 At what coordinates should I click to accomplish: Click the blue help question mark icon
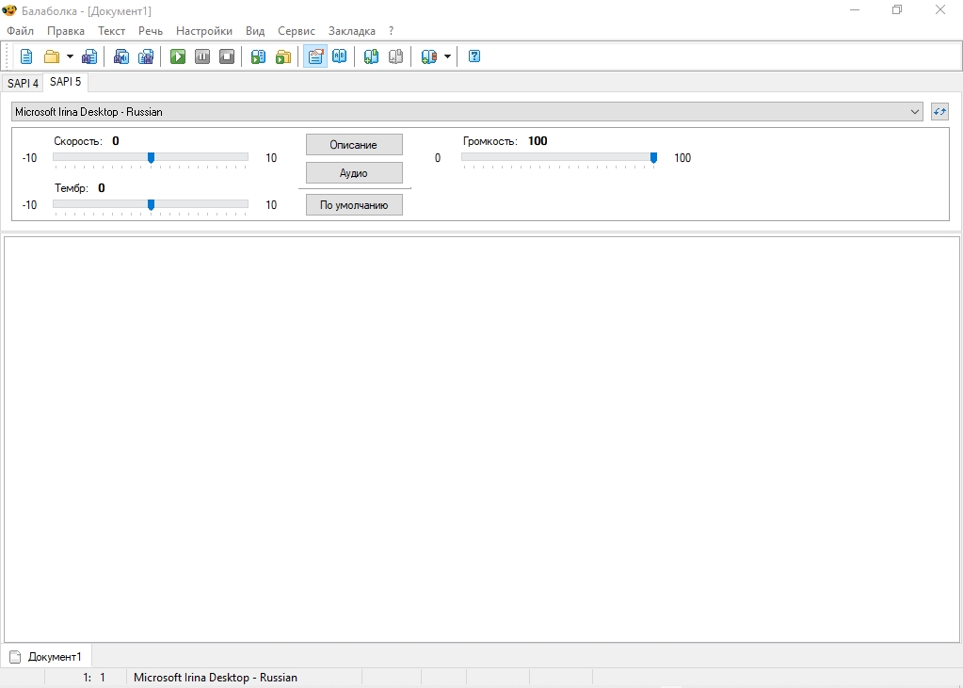[474, 56]
